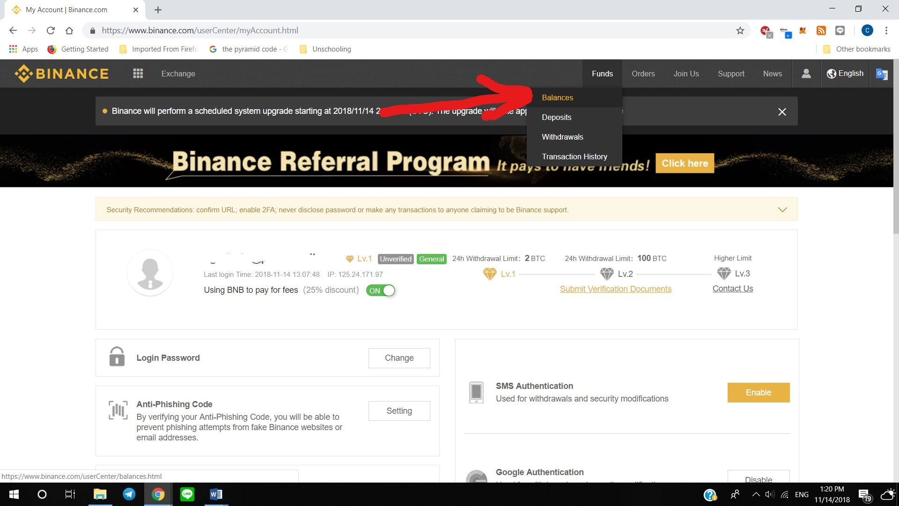Open the LINE extension icon

pos(840,30)
